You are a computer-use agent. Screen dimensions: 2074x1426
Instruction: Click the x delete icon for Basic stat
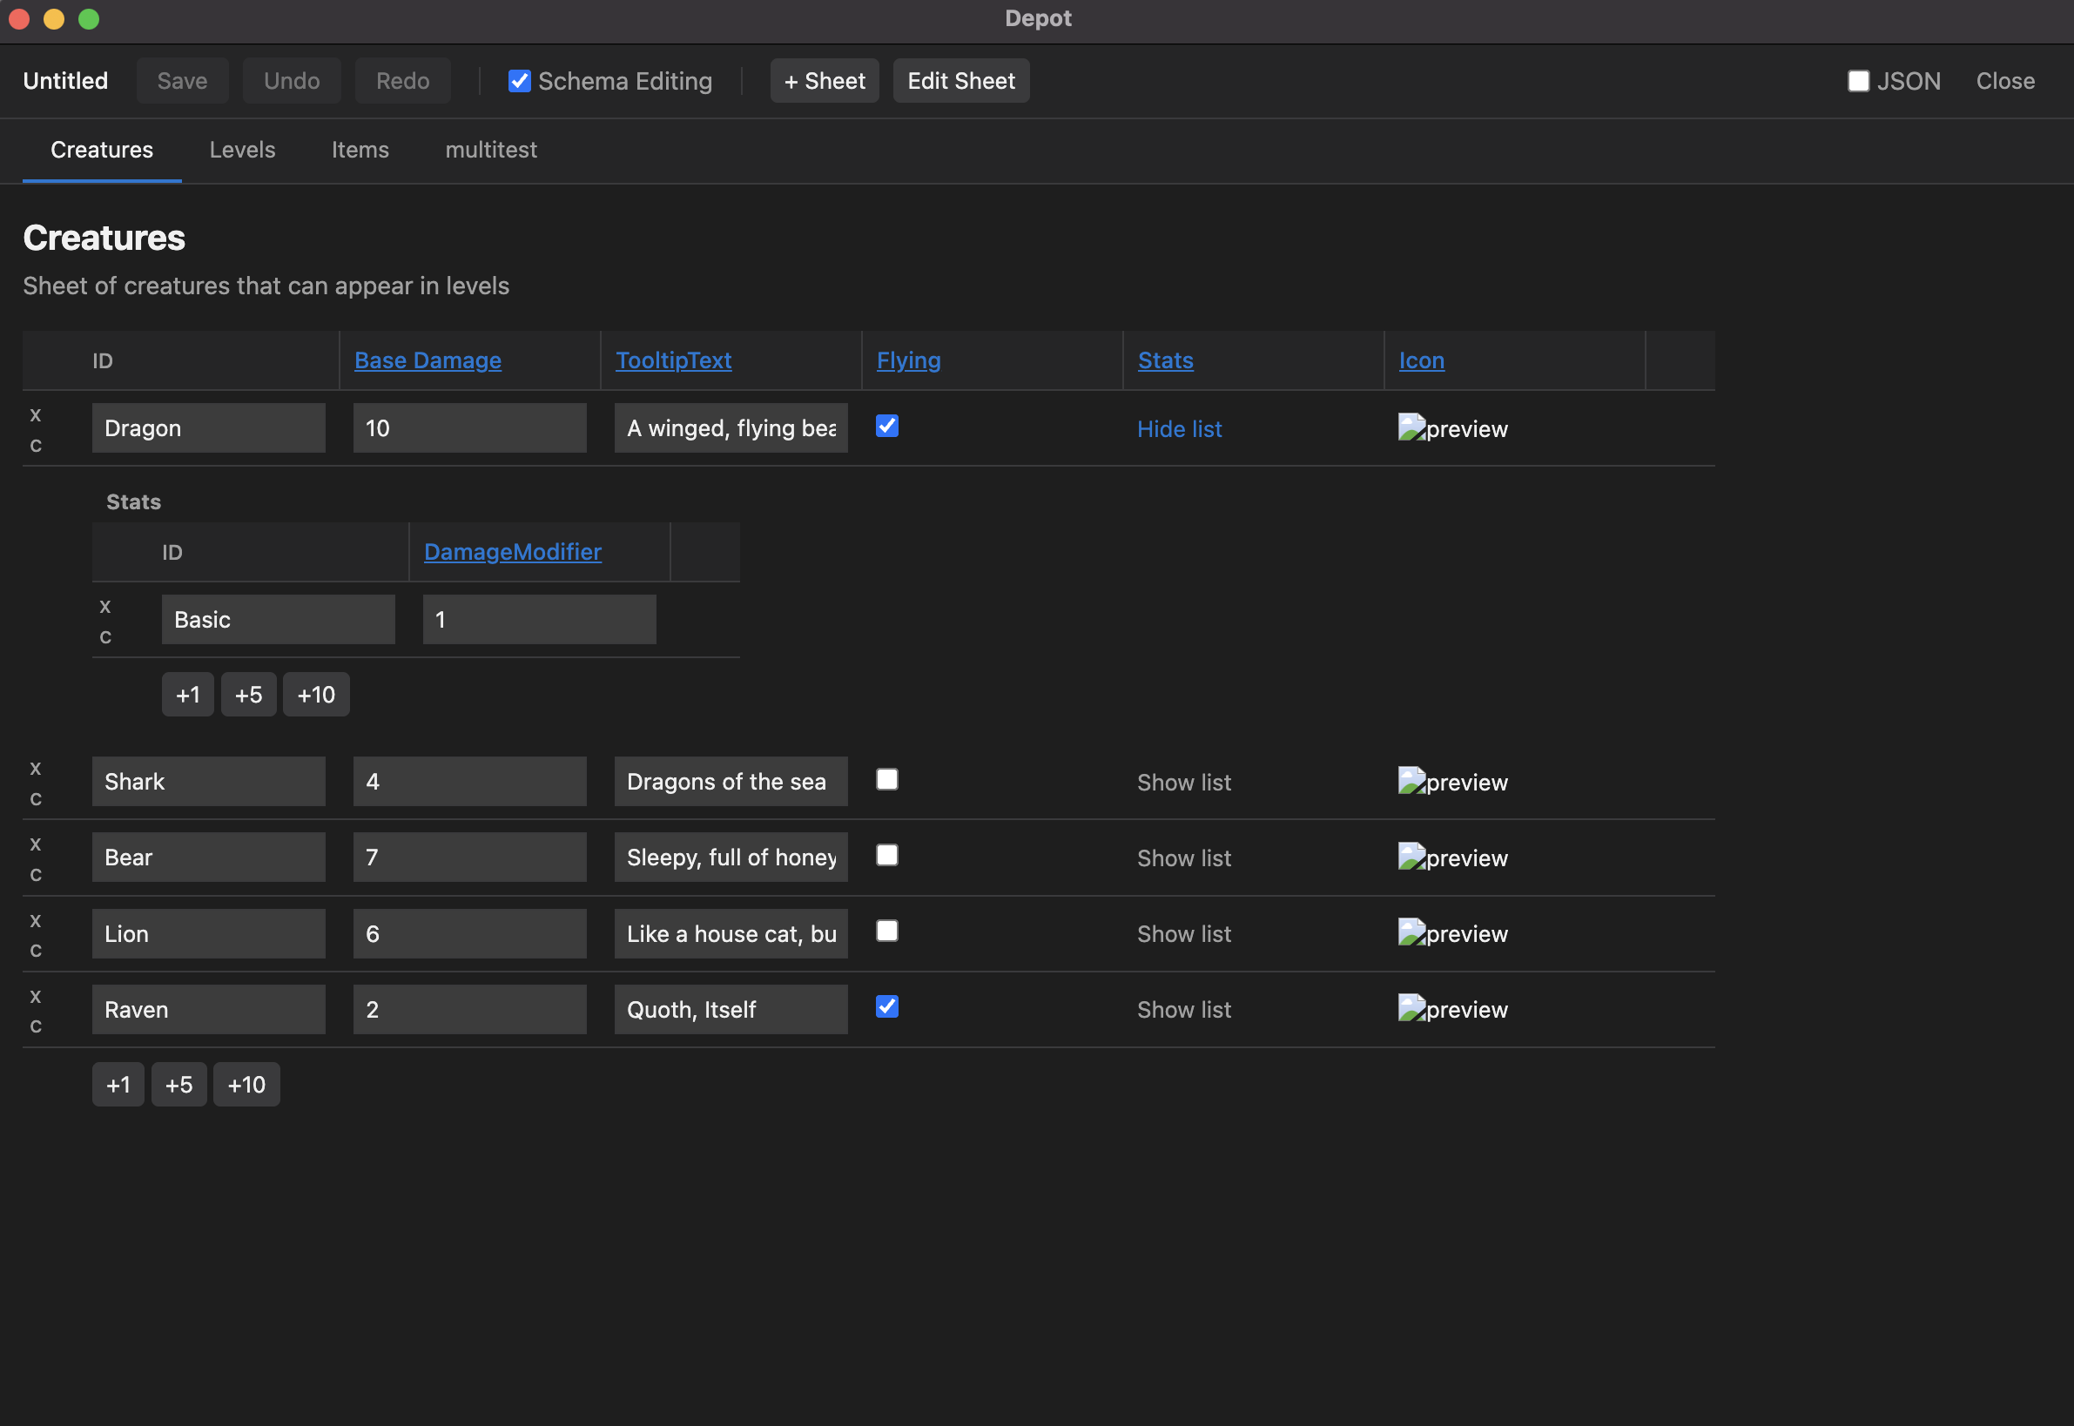coord(105,606)
